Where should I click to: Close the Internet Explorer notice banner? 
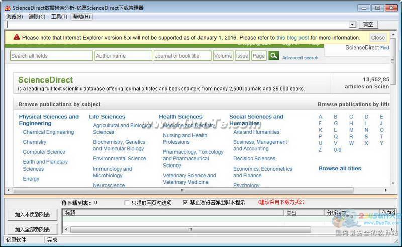pos(378,38)
